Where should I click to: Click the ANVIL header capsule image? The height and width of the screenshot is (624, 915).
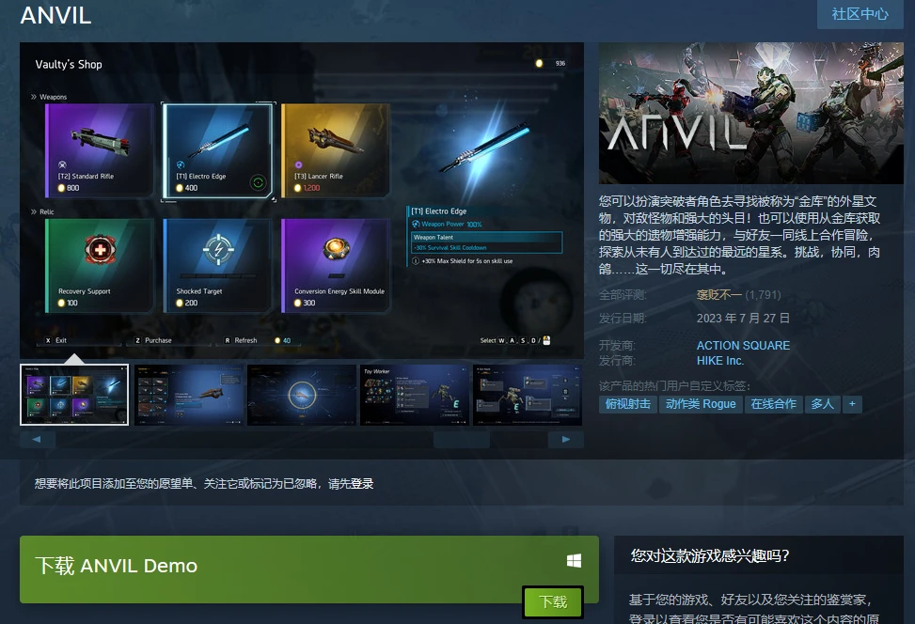pyautogui.click(x=751, y=113)
